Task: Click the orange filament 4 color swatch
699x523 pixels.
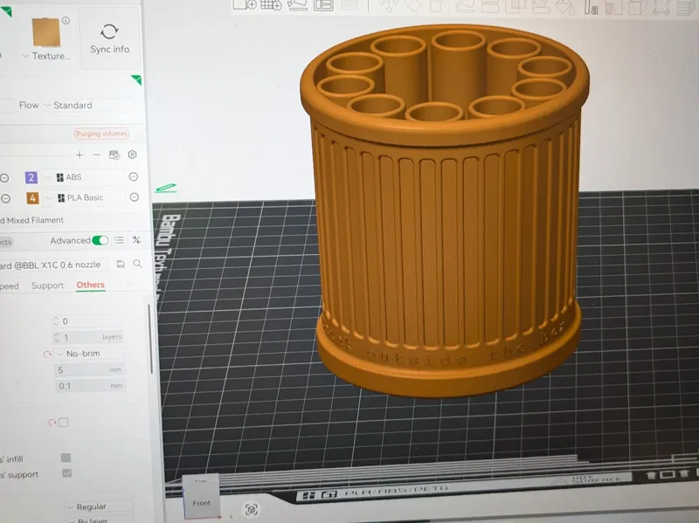Action: point(32,198)
